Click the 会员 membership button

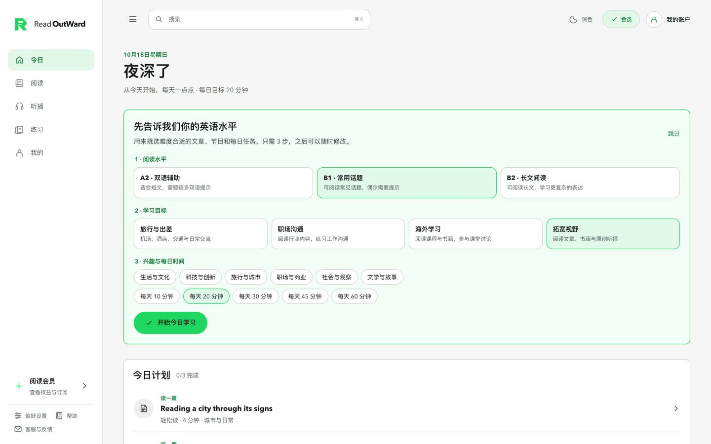tap(621, 19)
